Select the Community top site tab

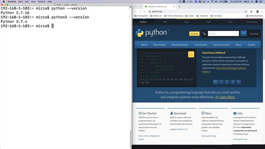pos(252,22)
